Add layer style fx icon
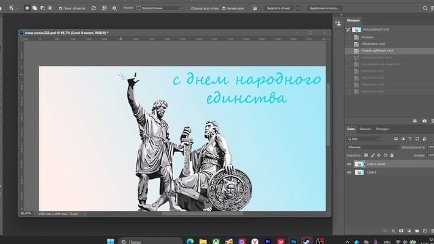Viewport: 434px width, 244px height. click(393, 231)
